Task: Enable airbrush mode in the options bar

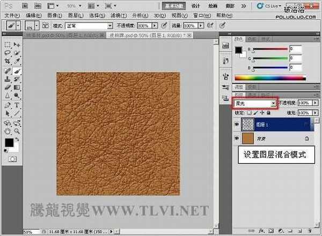Action: (210, 25)
